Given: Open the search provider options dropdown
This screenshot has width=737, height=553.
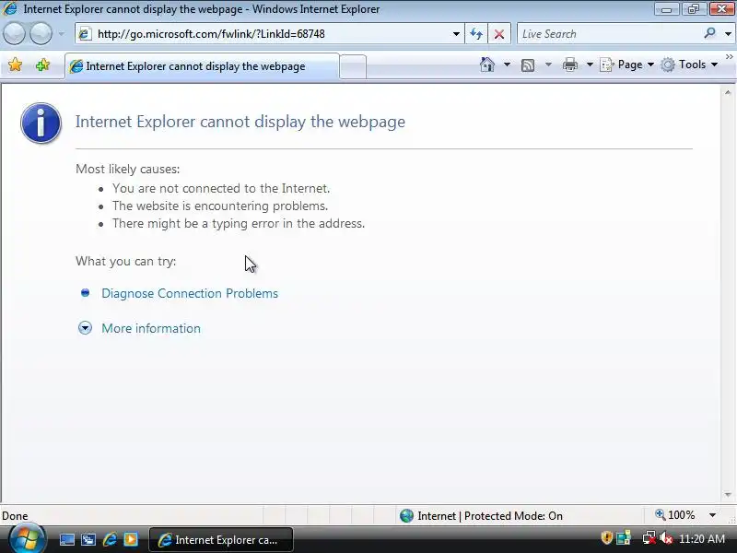Looking at the screenshot, I should point(728,34).
